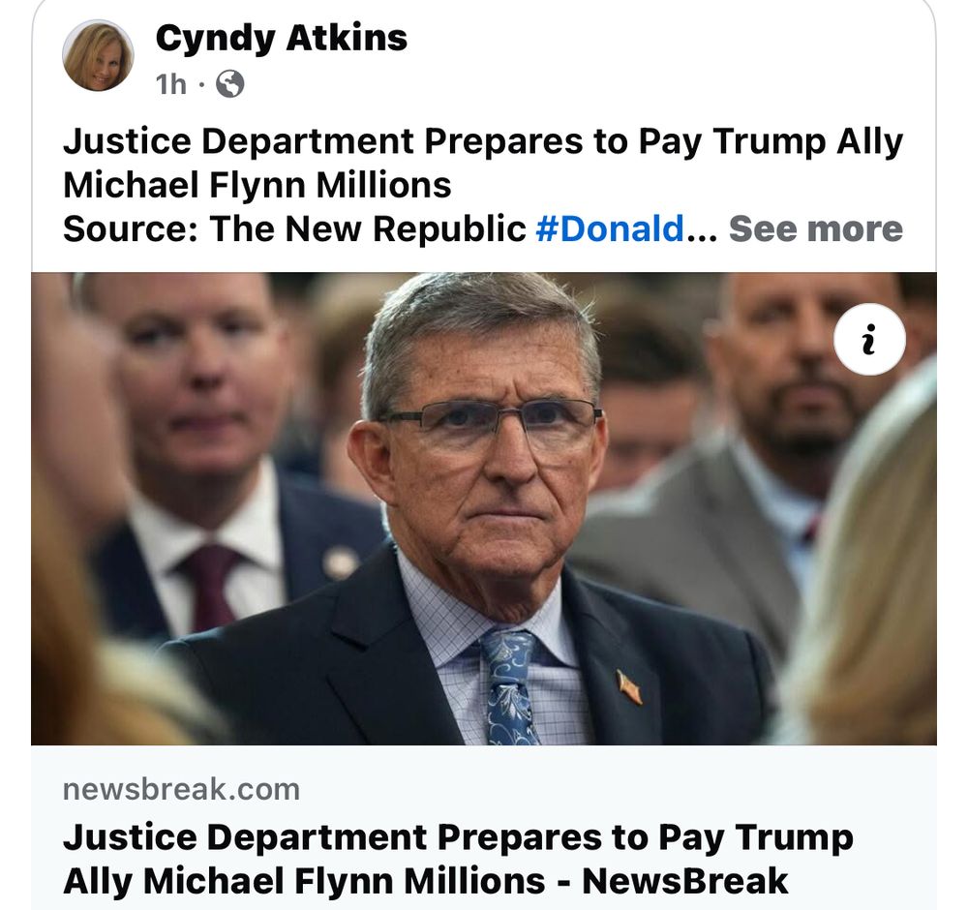Open the #Donald hashtag

[610, 229]
